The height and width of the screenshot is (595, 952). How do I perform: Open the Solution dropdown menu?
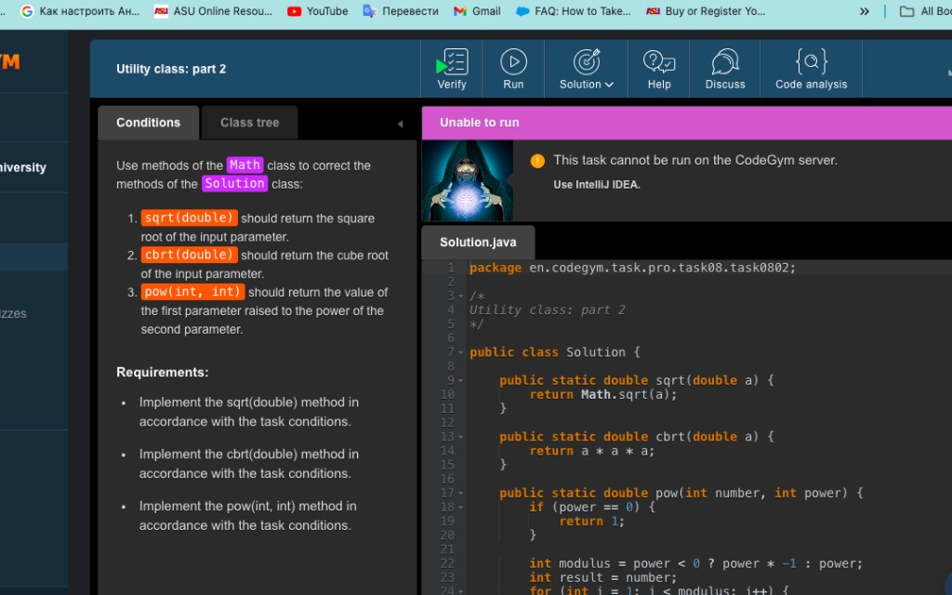pos(586,69)
